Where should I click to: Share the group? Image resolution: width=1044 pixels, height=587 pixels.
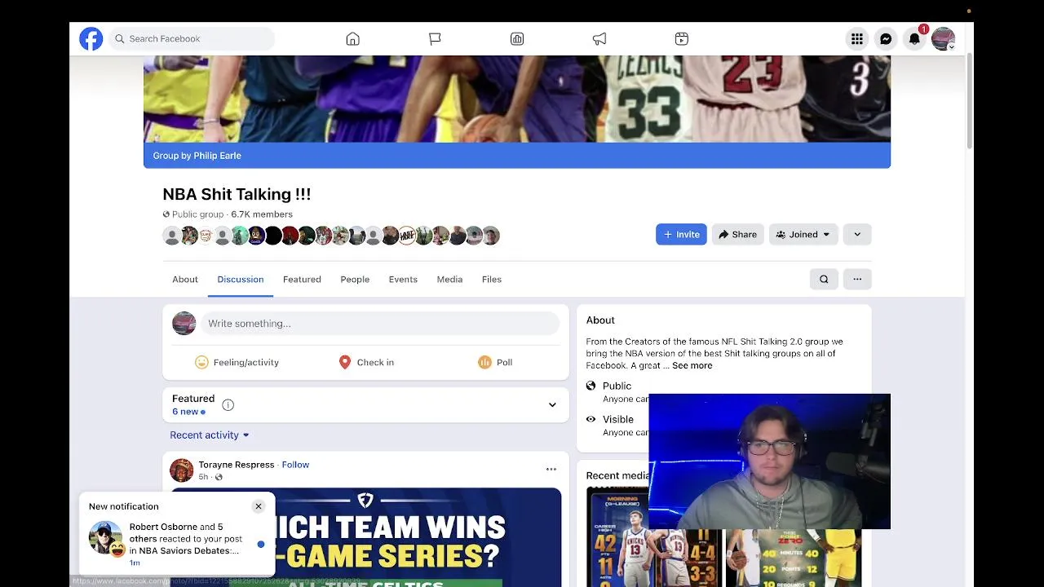coord(738,234)
